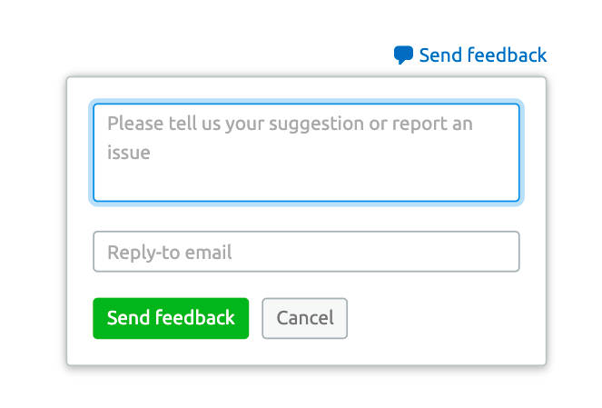Click the Cancel button

[x=304, y=318]
